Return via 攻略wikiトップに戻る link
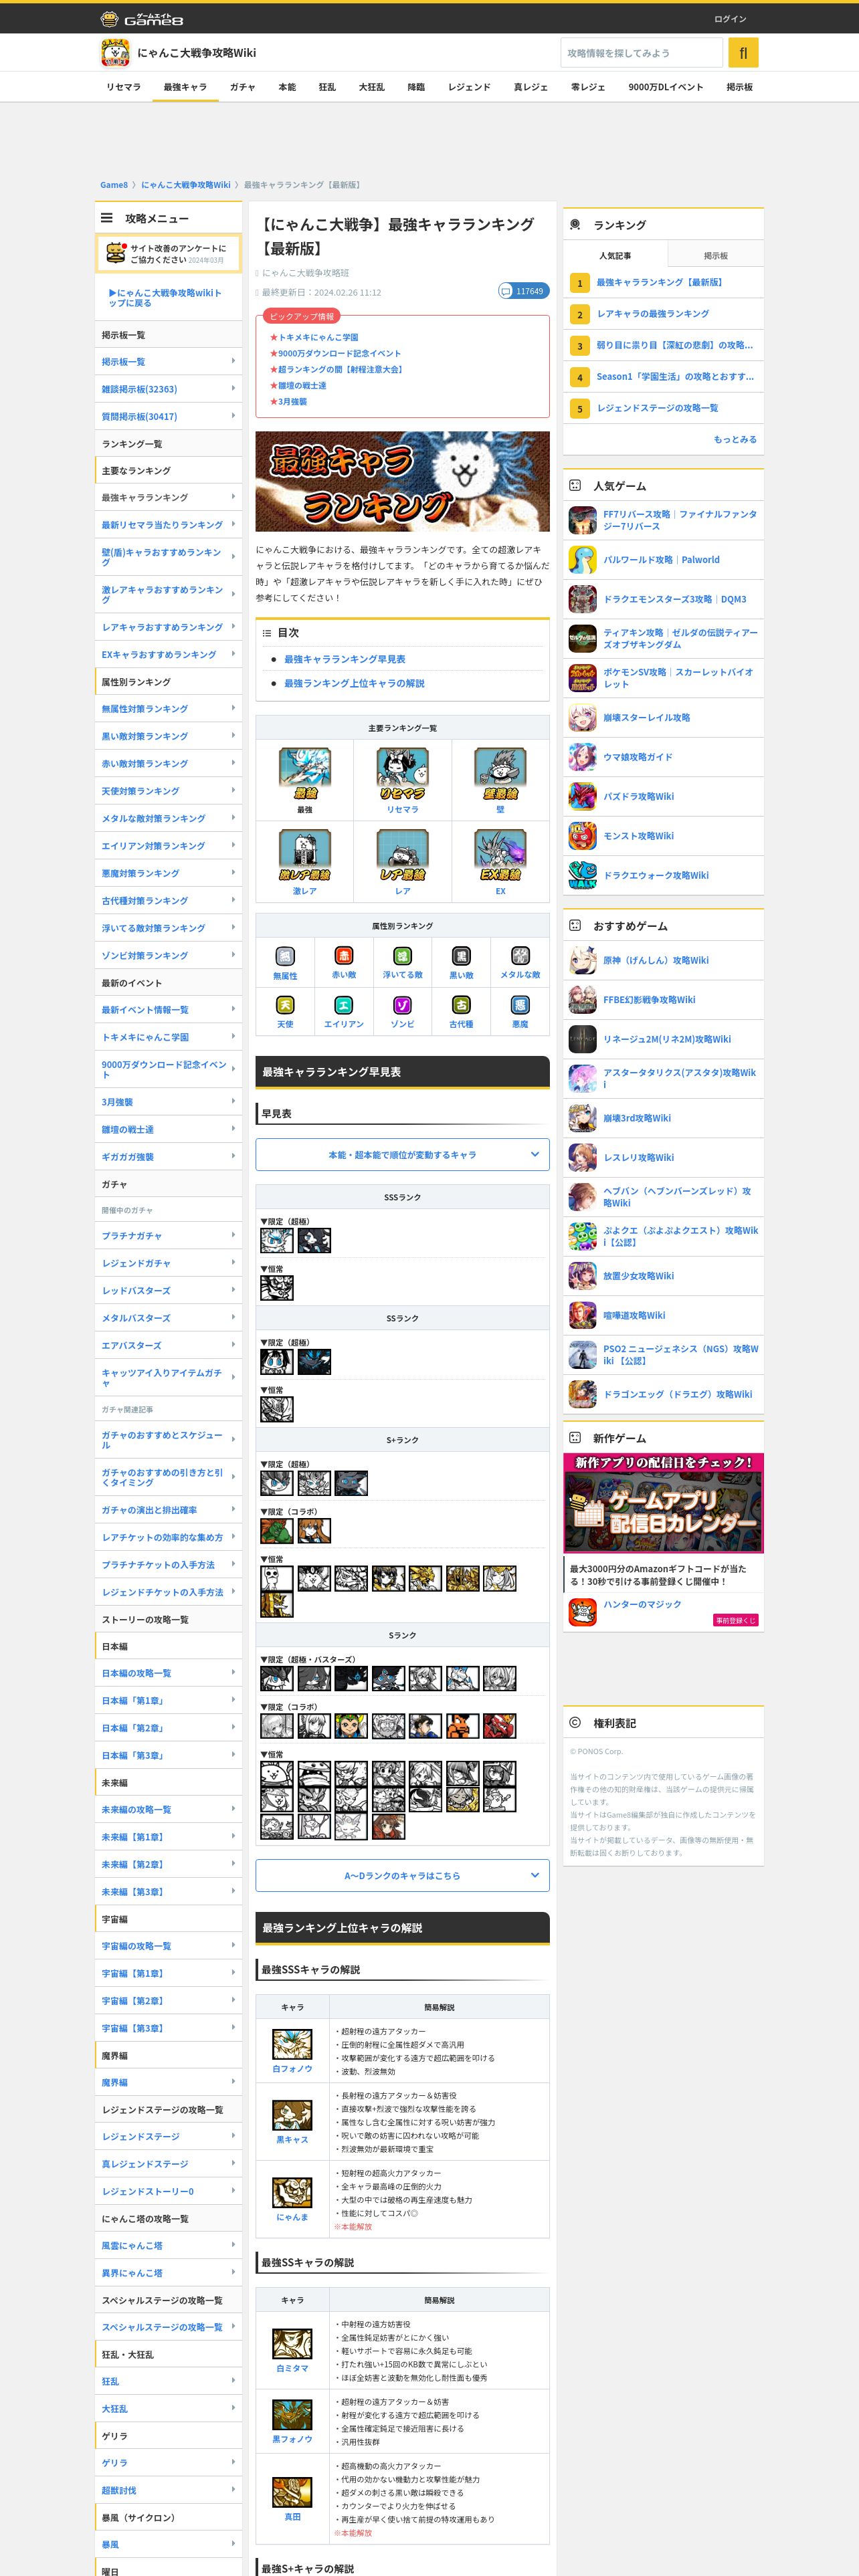 coord(165,297)
